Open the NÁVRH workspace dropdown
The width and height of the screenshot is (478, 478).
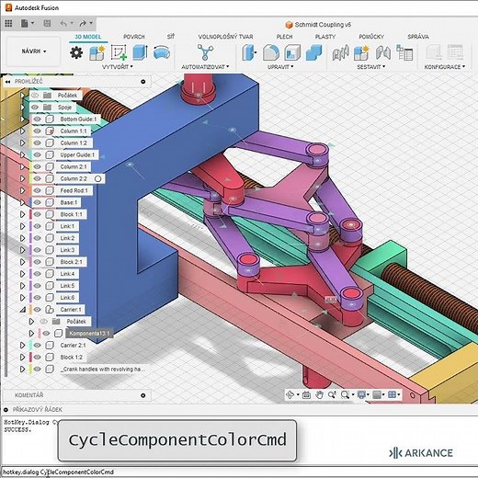(x=34, y=51)
